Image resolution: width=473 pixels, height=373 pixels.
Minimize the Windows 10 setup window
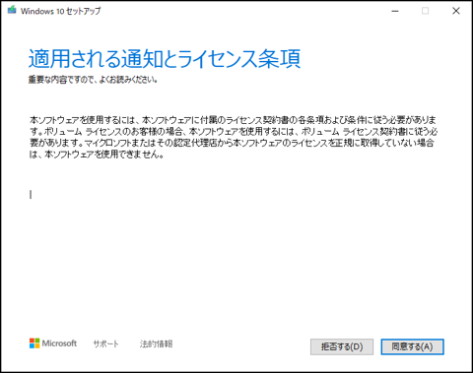(395, 11)
